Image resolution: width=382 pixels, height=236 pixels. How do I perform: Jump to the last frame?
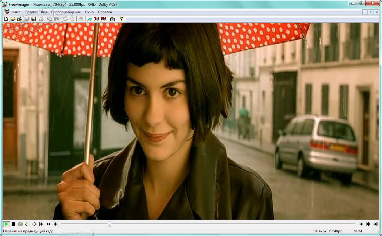tap(375, 224)
